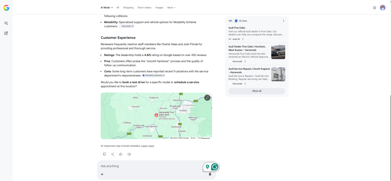Expand the map to full view
The width and height of the screenshot is (391, 181).
click(207, 98)
